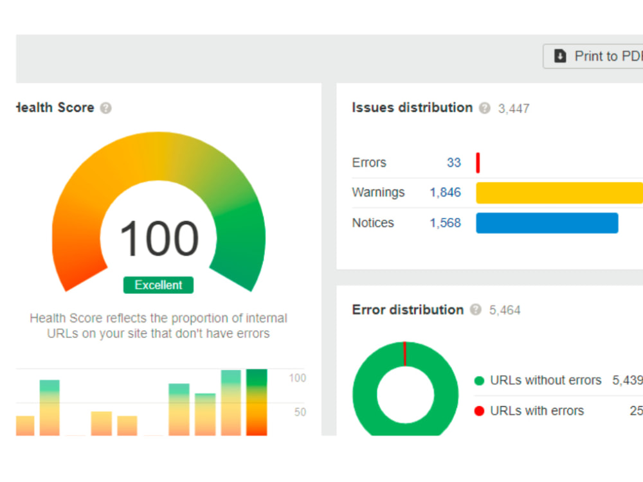
Task: Open the Error distribution help icon
Action: click(476, 310)
